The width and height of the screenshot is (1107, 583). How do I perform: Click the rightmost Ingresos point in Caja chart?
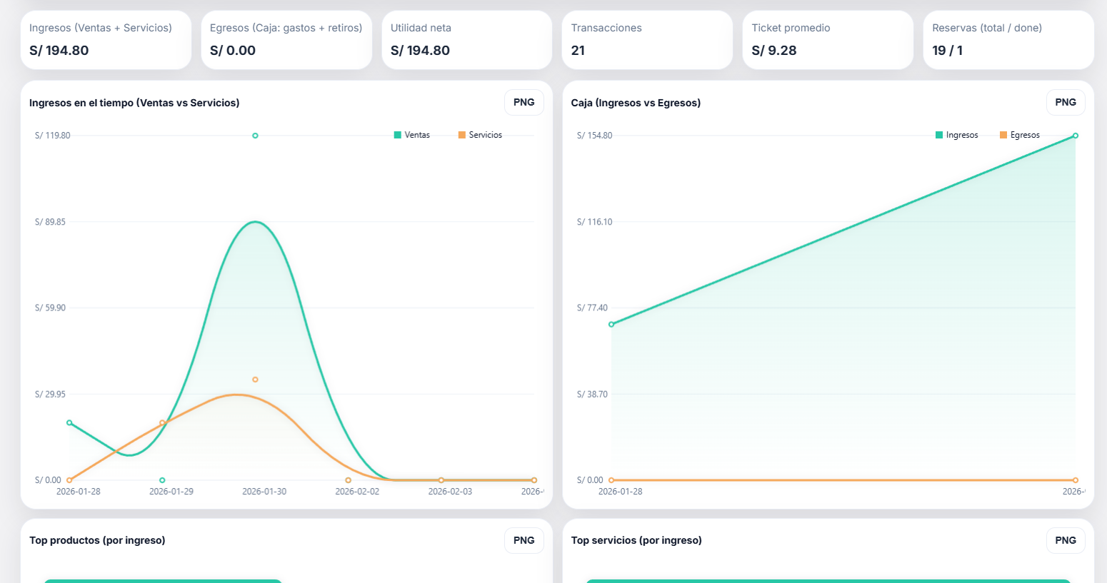click(1075, 136)
